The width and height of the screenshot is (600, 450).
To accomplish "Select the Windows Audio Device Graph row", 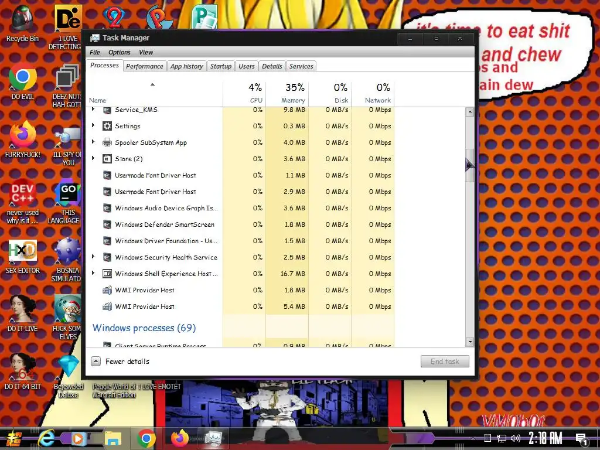I will click(x=240, y=208).
